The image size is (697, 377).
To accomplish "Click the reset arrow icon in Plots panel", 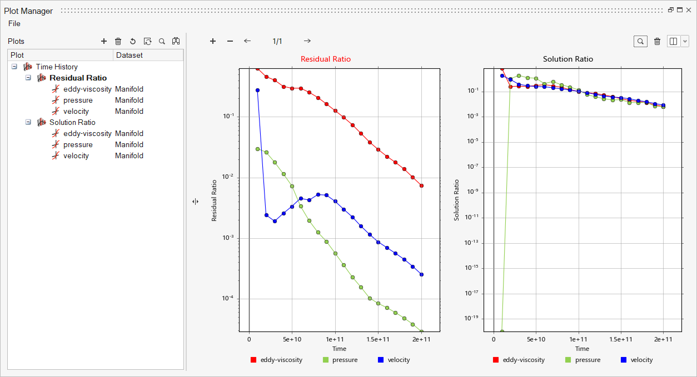I will [x=133, y=41].
